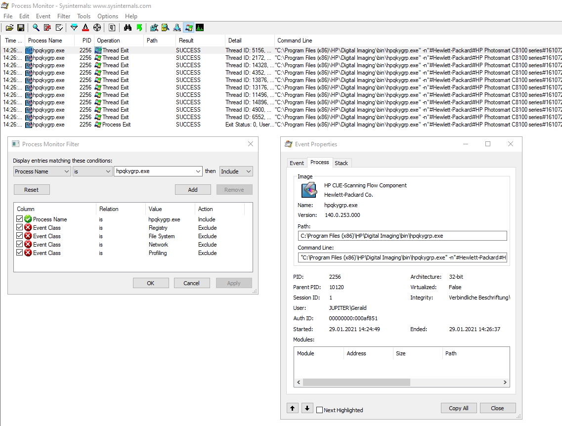
Task: Toggle Show Registry Activity icon
Action: point(154,28)
